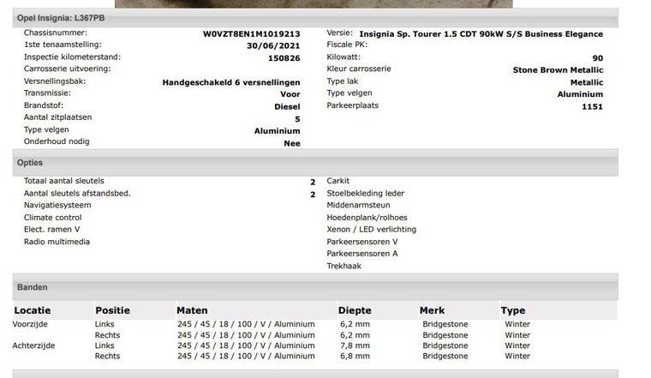Image resolution: width=651 pixels, height=378 pixels.
Task: Click the Middenarmsteun option
Action: (x=358, y=205)
